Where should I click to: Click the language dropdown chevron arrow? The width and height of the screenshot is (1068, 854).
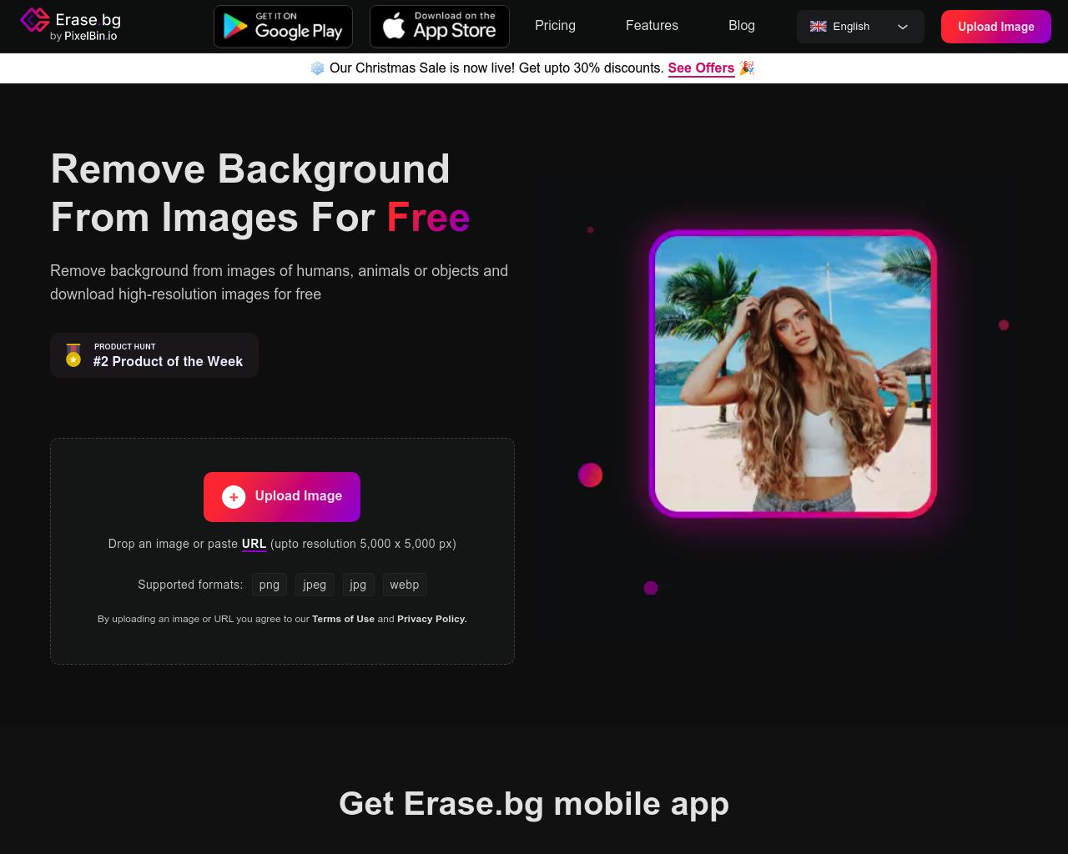tap(903, 27)
